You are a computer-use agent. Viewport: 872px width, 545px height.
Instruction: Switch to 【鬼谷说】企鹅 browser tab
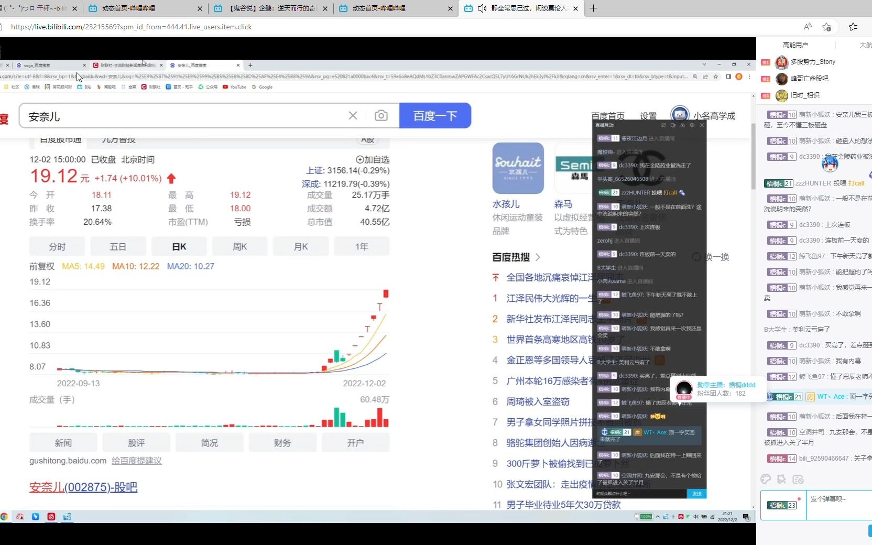click(x=271, y=8)
